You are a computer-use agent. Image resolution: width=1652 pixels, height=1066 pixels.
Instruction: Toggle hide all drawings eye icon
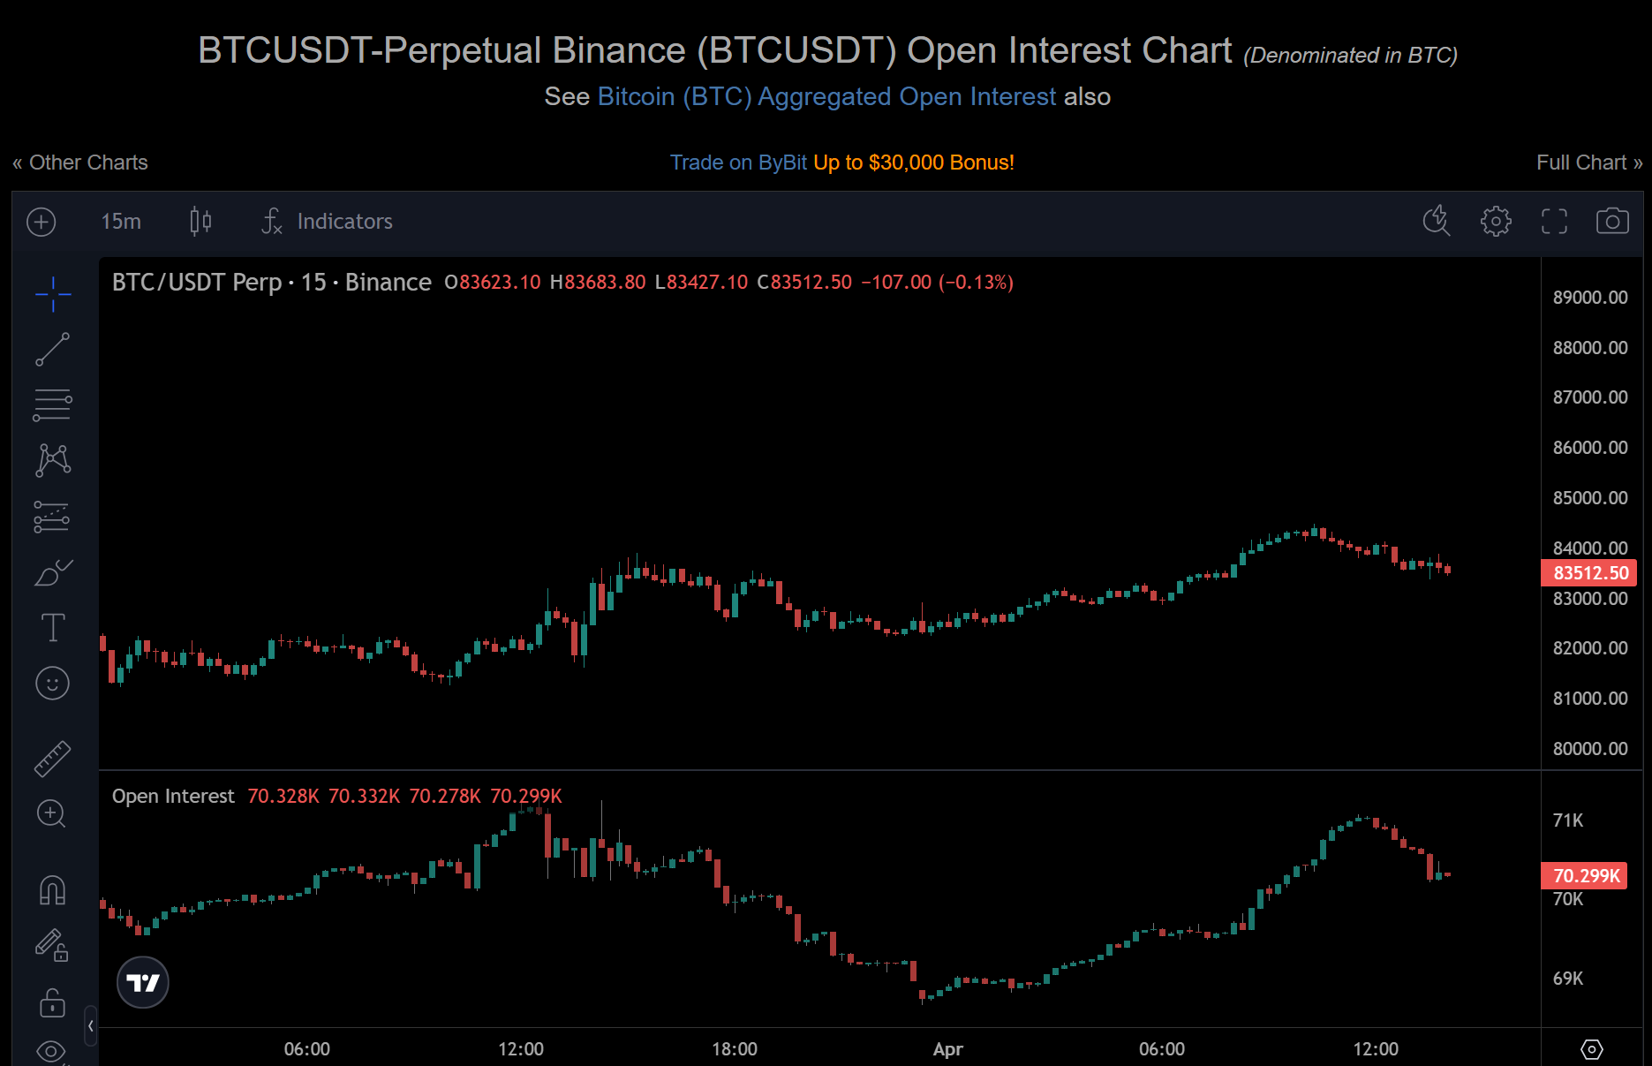[51, 1051]
